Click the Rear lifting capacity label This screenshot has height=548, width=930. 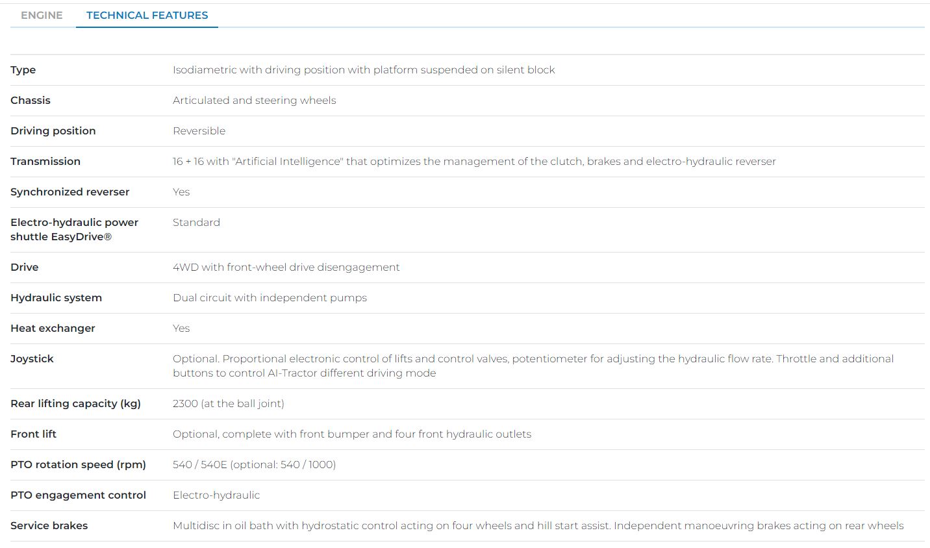tap(75, 404)
